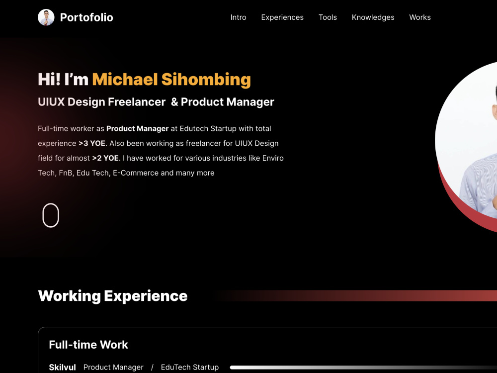This screenshot has height=373, width=497.
Task: Navigate to the Works section
Action: [419, 17]
